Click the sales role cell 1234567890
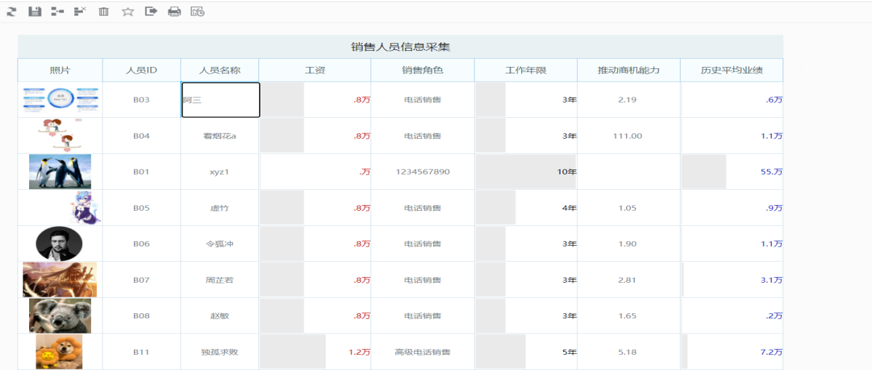872x370 pixels. pyautogui.click(x=423, y=172)
